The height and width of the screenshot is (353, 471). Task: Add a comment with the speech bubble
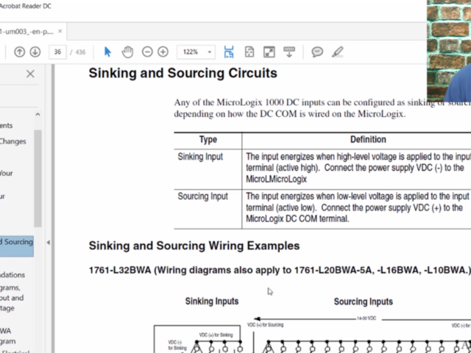[x=317, y=52]
